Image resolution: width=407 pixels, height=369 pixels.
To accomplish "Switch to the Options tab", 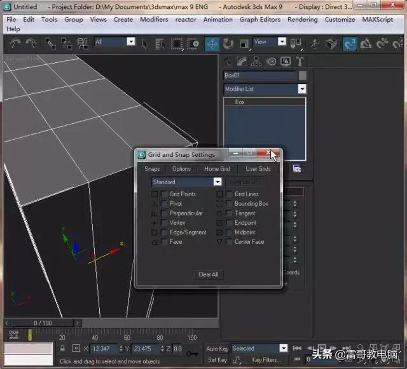I will point(181,169).
